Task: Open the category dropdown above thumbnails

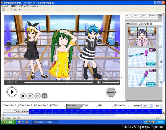Action: pos(131,24)
